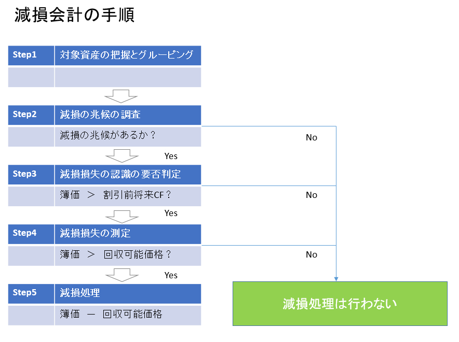Click the down arrow beside first Yes
This screenshot has width=459, height=342.
pyautogui.click(x=122, y=155)
